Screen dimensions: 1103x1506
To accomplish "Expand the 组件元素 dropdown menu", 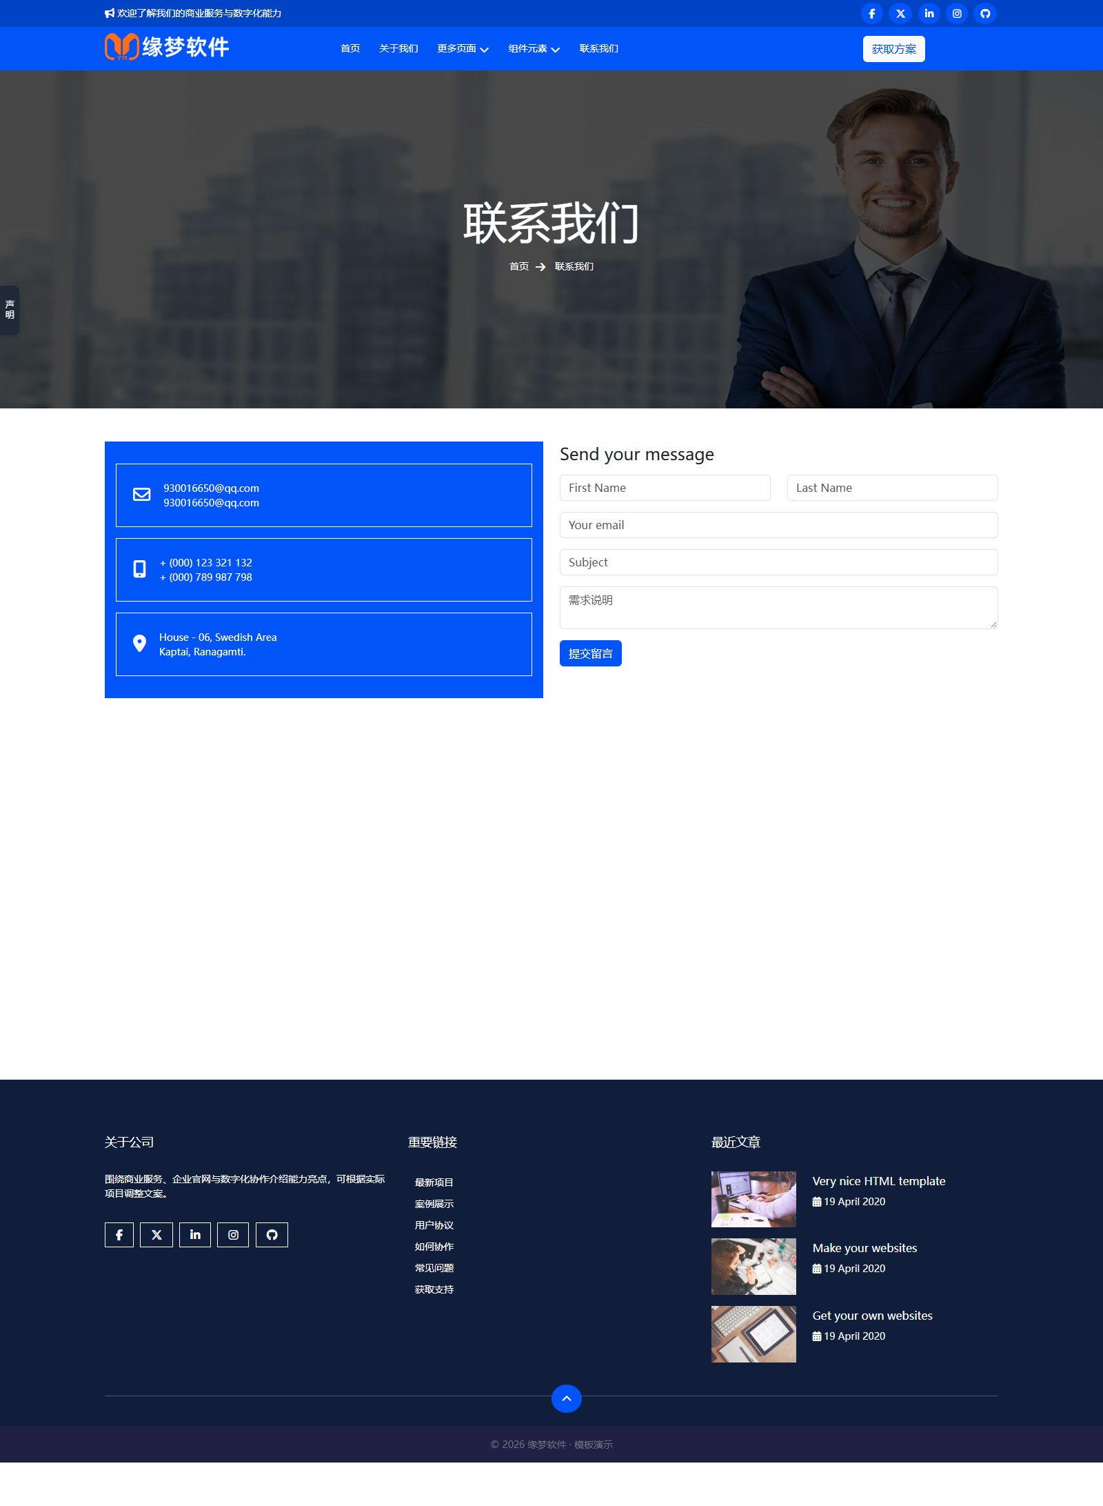I will 534,48.
